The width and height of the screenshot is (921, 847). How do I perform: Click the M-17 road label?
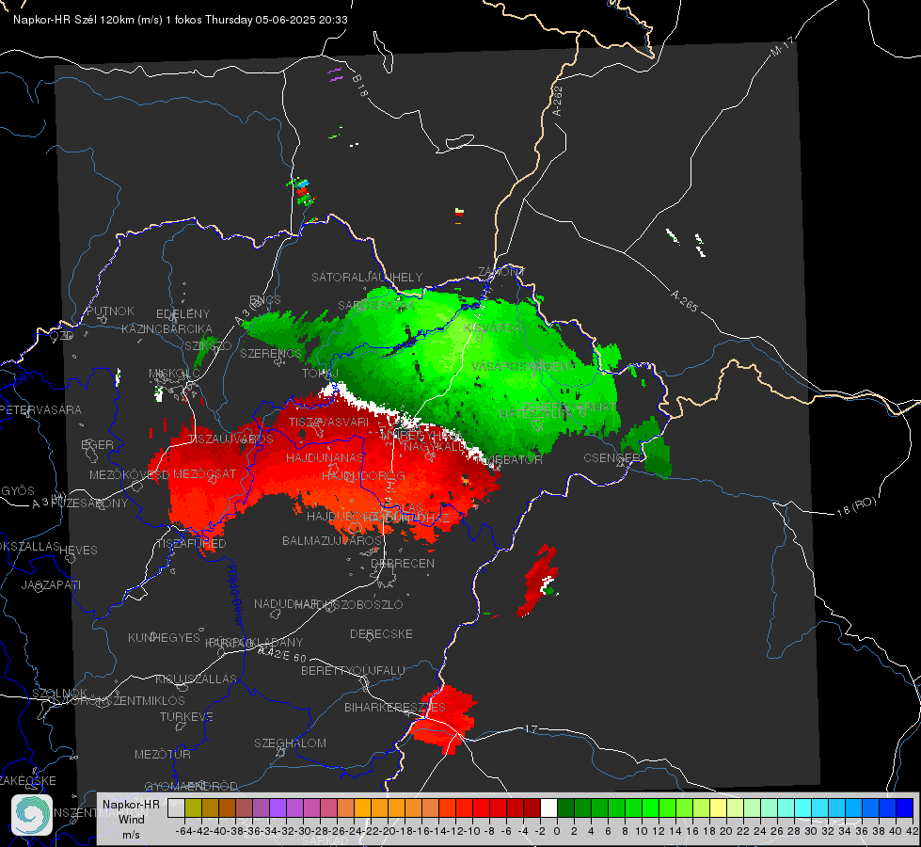click(783, 47)
